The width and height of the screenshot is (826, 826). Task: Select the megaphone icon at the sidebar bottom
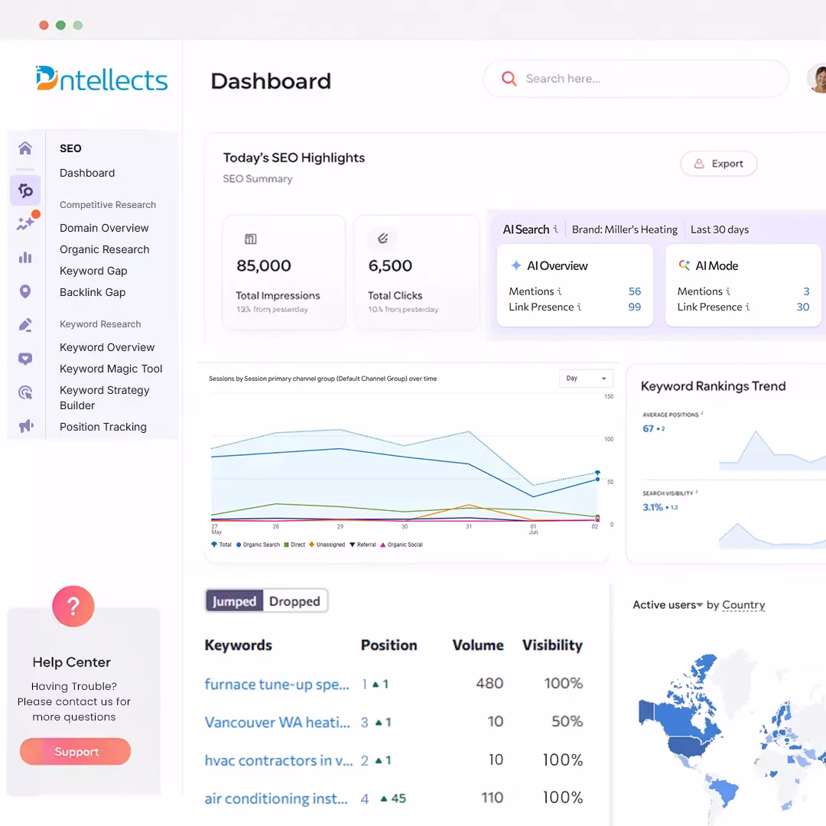pos(25,426)
